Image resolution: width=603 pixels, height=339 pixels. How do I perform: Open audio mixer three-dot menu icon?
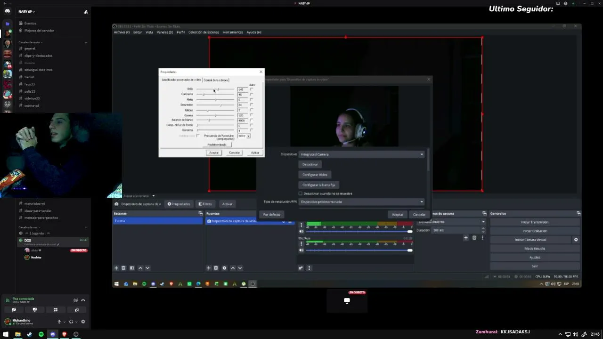point(309,268)
